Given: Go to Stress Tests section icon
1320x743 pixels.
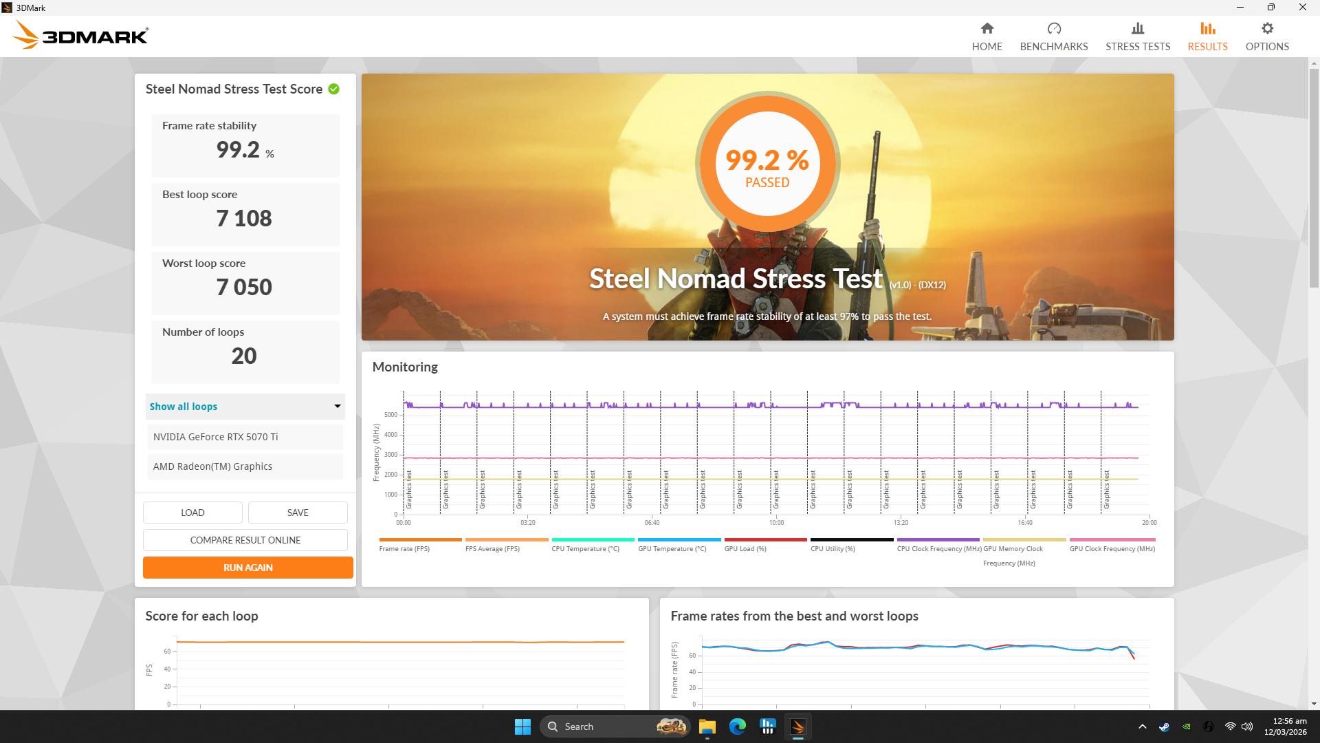Looking at the screenshot, I should 1138,28.
